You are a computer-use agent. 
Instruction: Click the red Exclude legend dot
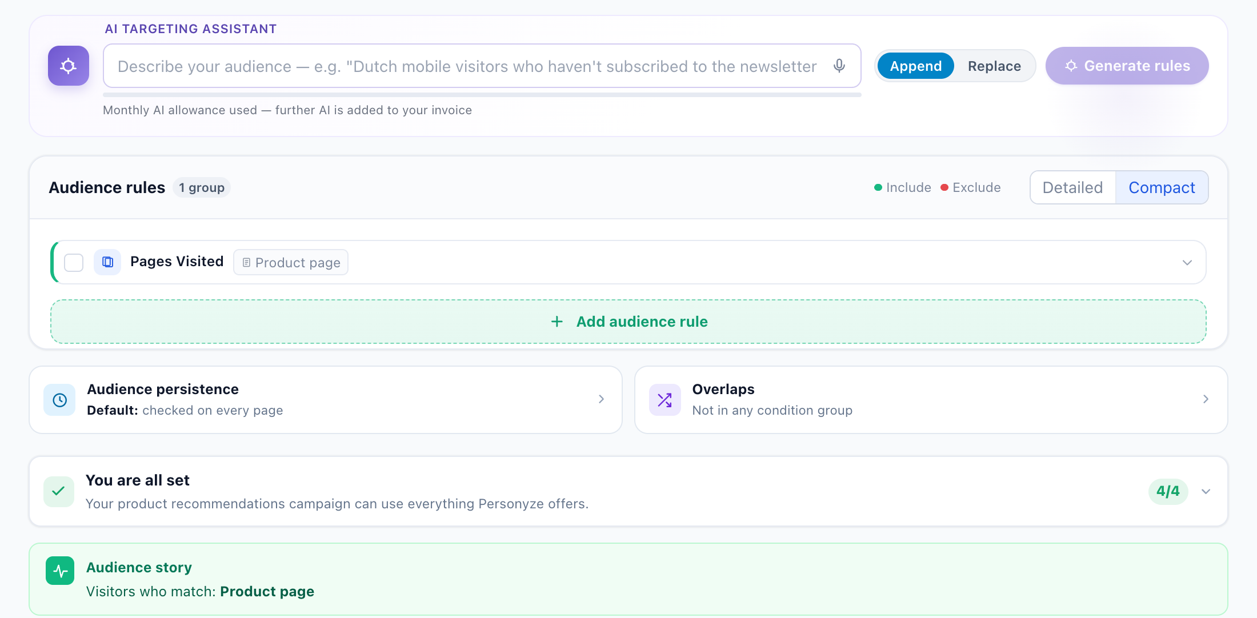click(944, 187)
